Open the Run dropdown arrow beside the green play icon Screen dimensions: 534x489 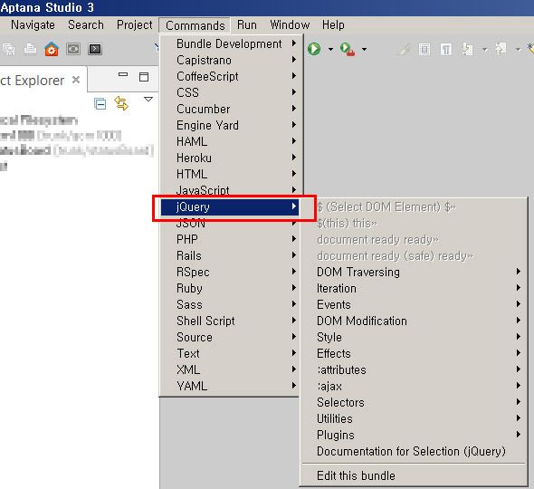point(330,50)
